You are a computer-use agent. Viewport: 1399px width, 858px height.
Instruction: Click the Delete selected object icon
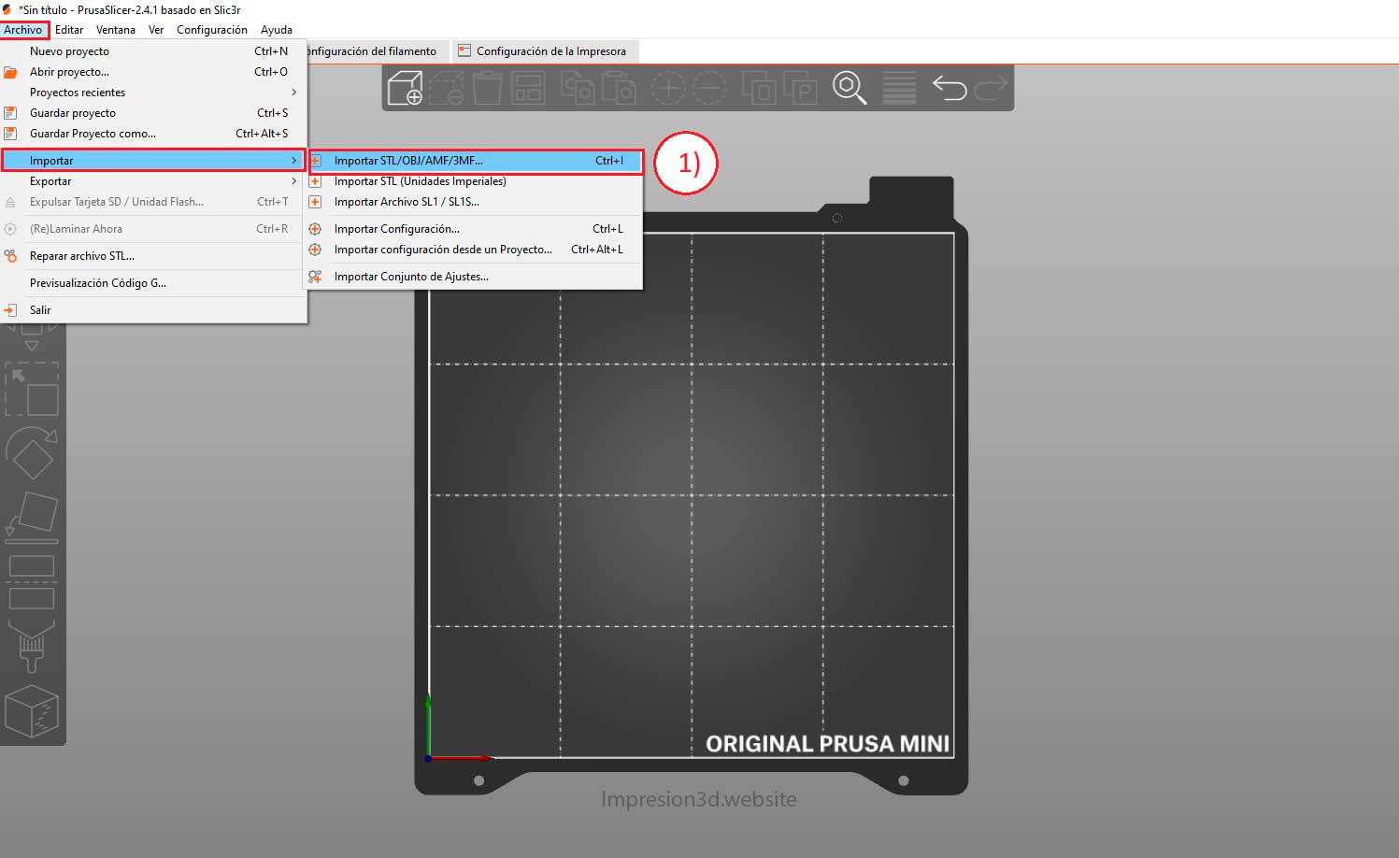(x=447, y=88)
